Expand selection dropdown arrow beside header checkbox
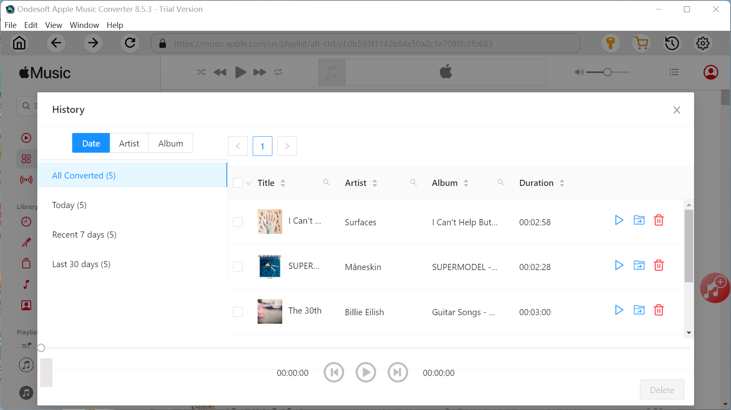This screenshot has width=731, height=410. pos(248,183)
